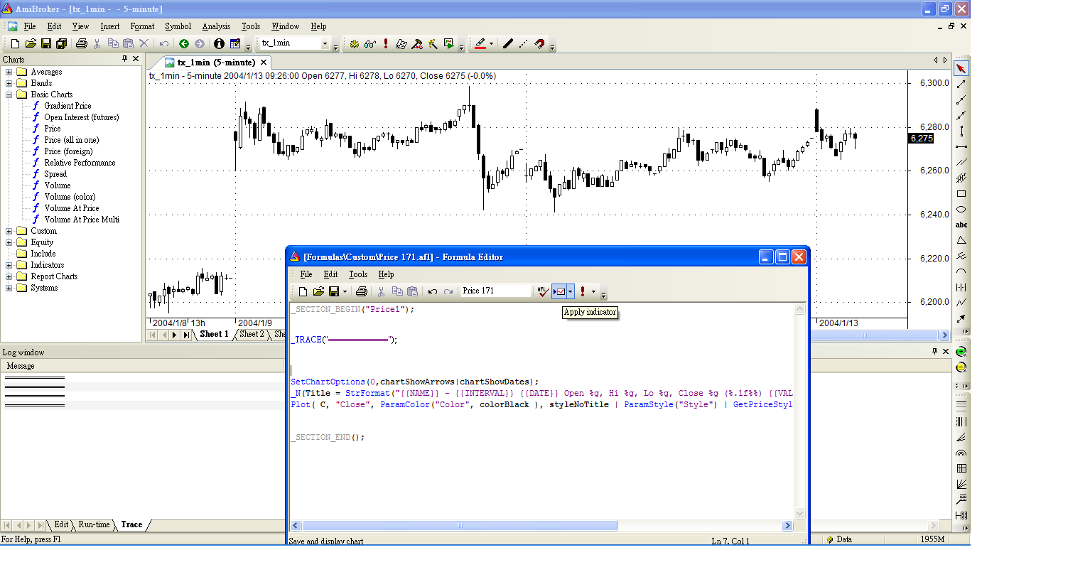Expand the Custom folder

click(9, 231)
